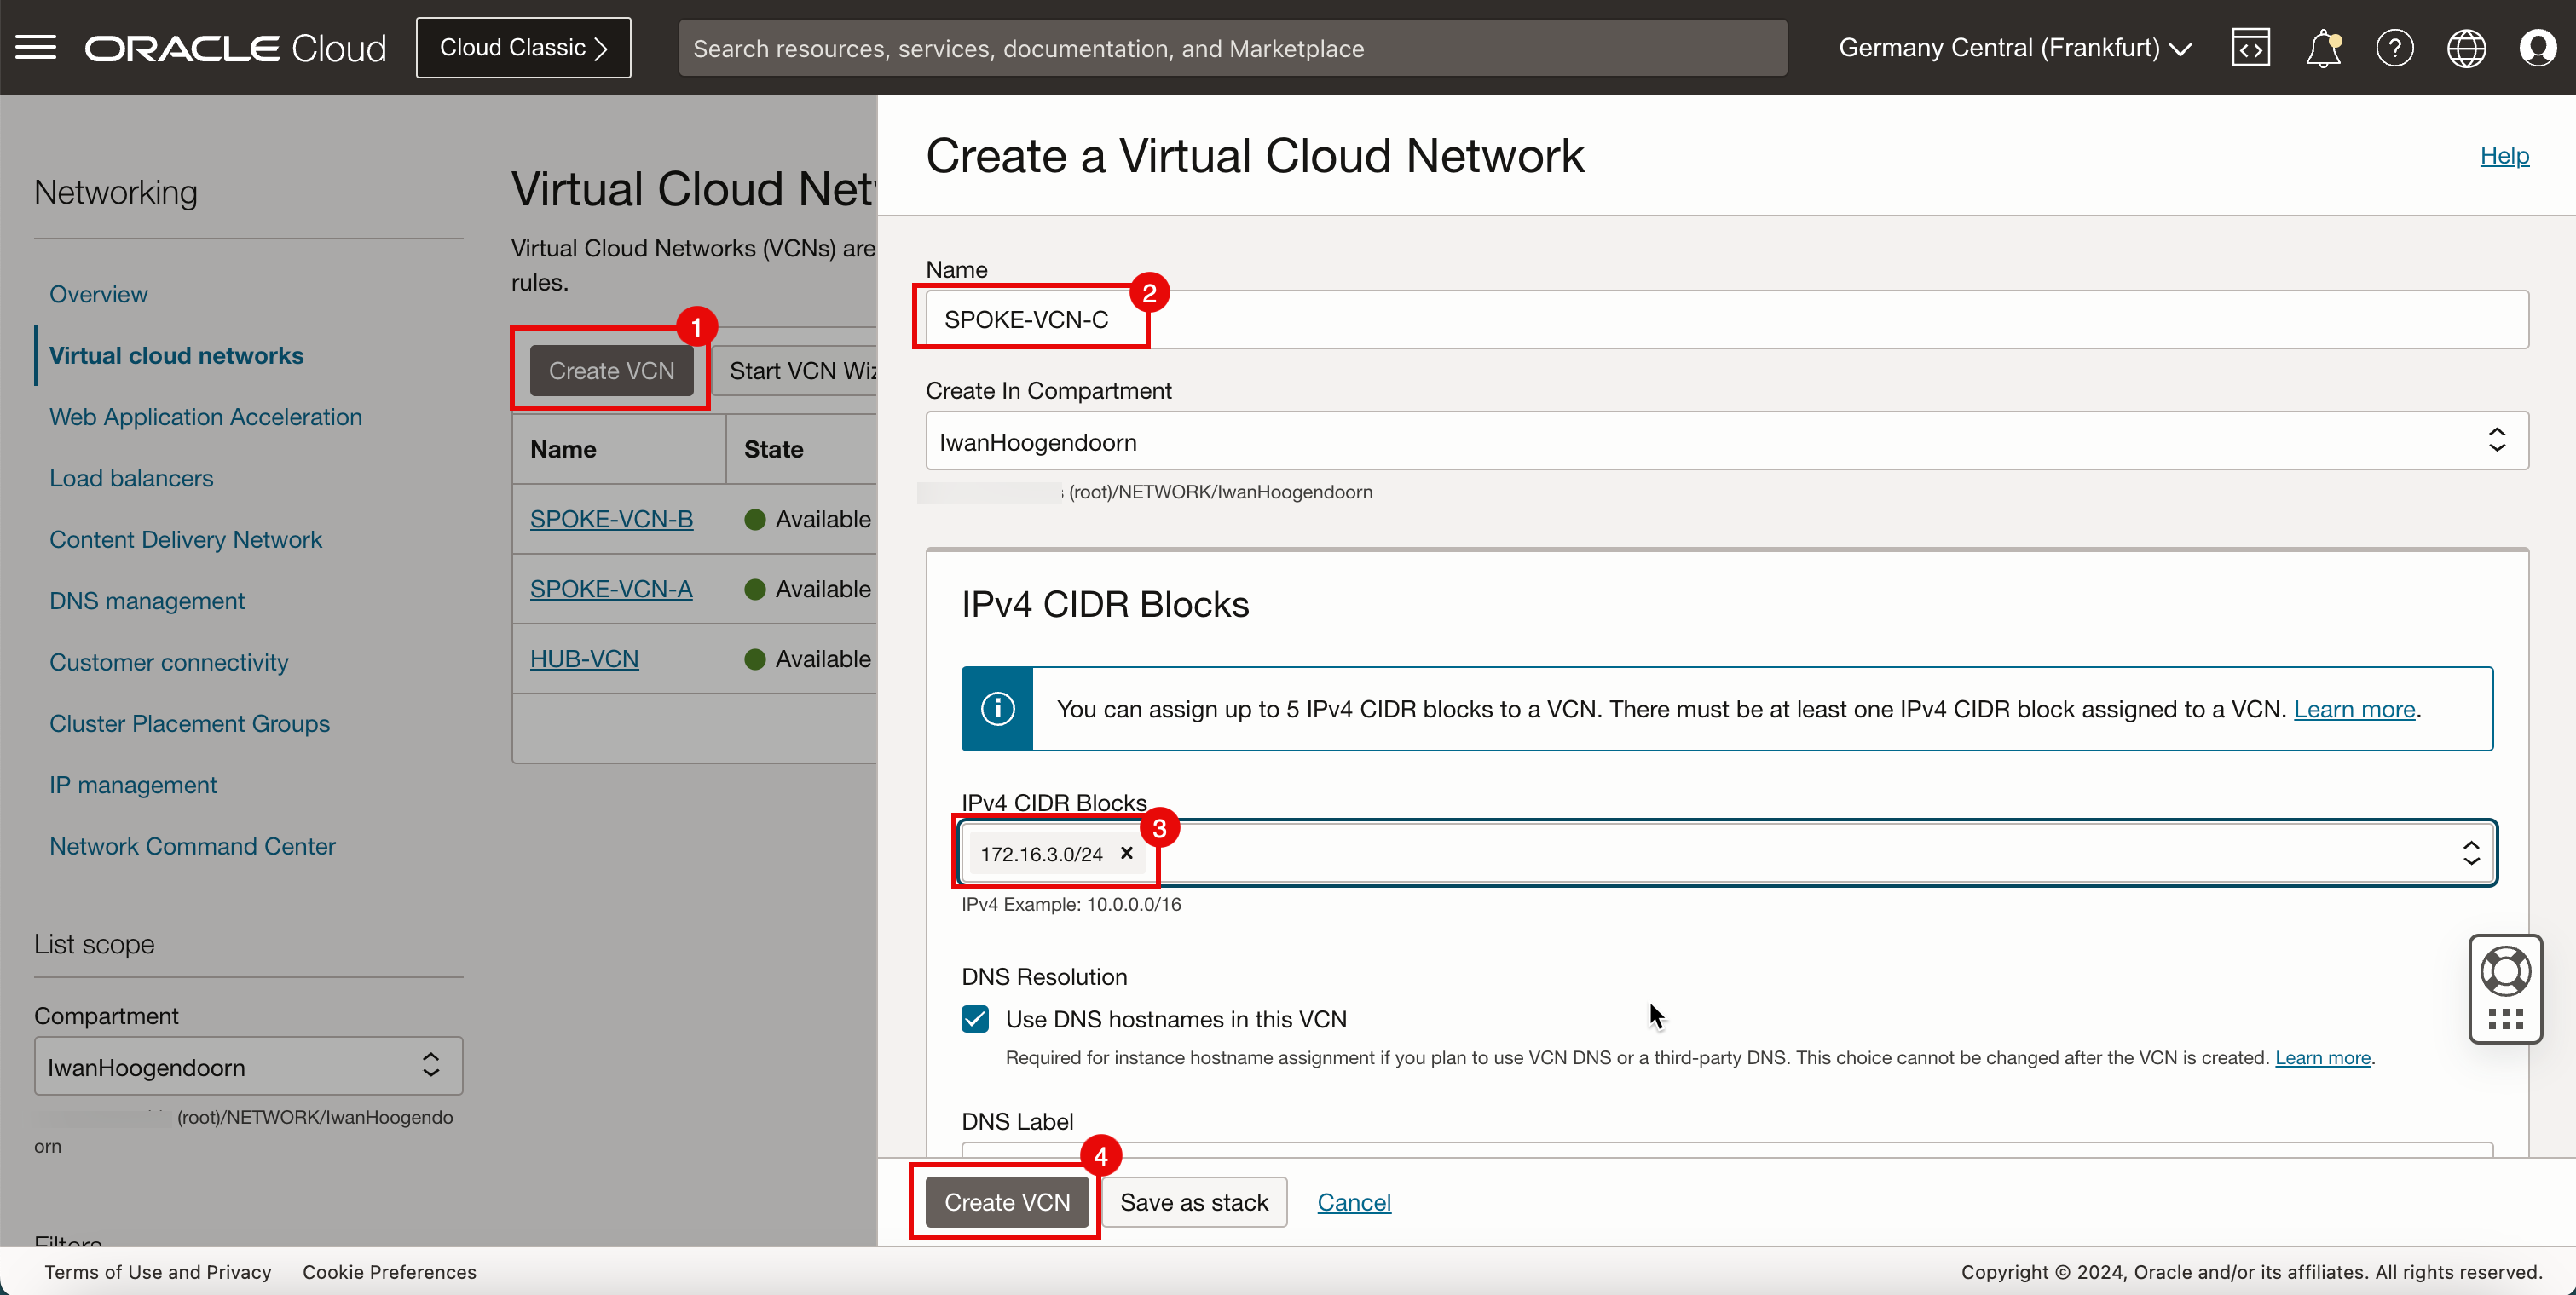This screenshot has width=2576, height=1295.
Task: Click the Cloud Shell terminal icon
Action: (2250, 48)
